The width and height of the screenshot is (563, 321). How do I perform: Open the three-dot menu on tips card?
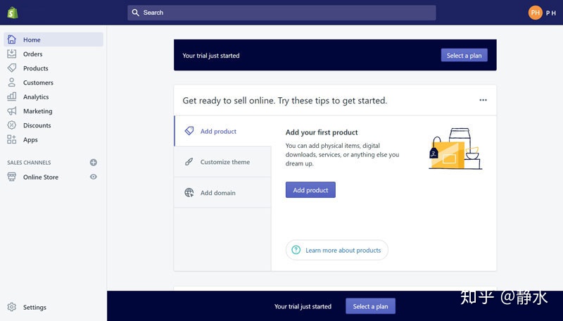(x=483, y=100)
